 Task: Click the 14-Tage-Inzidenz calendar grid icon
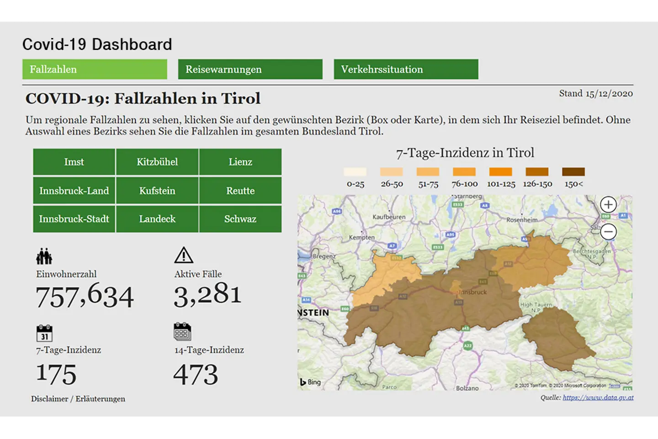(x=182, y=332)
